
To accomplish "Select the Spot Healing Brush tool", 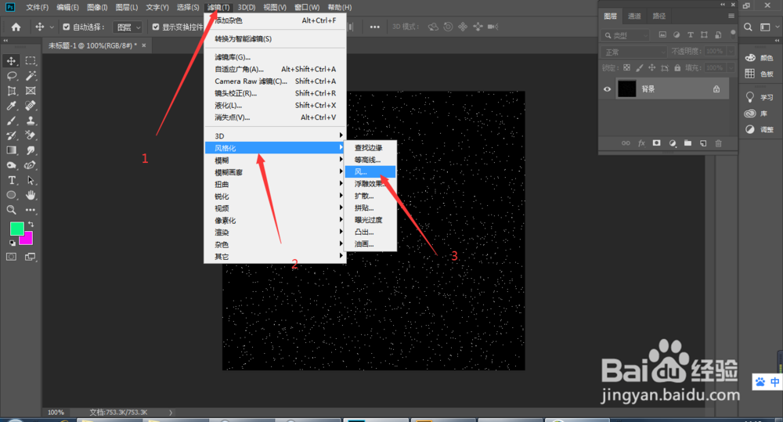I will pyautogui.click(x=31, y=106).
